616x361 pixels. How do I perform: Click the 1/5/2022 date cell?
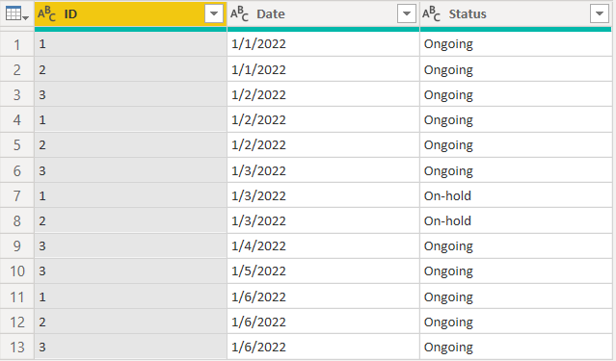[x=323, y=271]
